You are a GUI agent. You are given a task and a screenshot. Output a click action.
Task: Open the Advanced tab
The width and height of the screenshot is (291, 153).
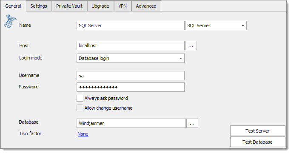pos(146,6)
